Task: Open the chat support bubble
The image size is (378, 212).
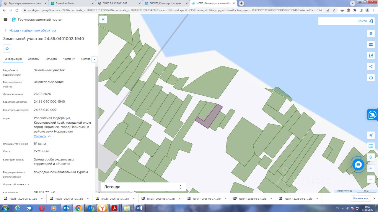Action: (358, 164)
